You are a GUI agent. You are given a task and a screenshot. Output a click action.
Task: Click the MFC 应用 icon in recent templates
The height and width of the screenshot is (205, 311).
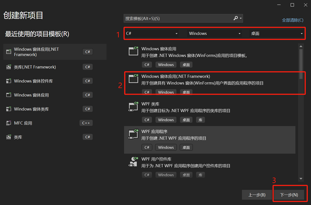9,123
